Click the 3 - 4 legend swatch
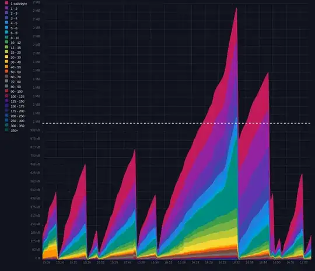This screenshot has width=315, height=271. tap(6, 18)
